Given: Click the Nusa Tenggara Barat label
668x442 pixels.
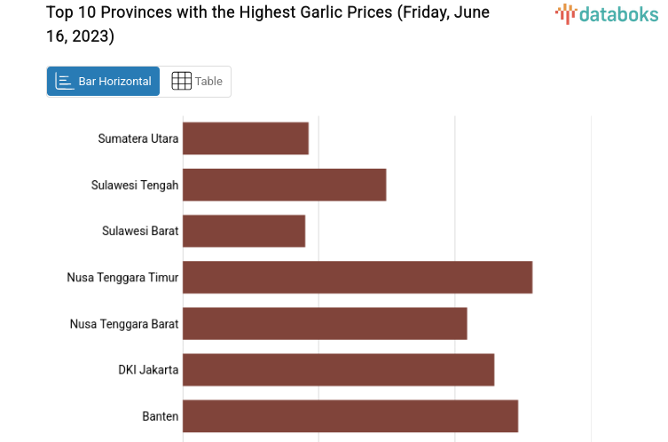Looking at the screenshot, I should (124, 323).
